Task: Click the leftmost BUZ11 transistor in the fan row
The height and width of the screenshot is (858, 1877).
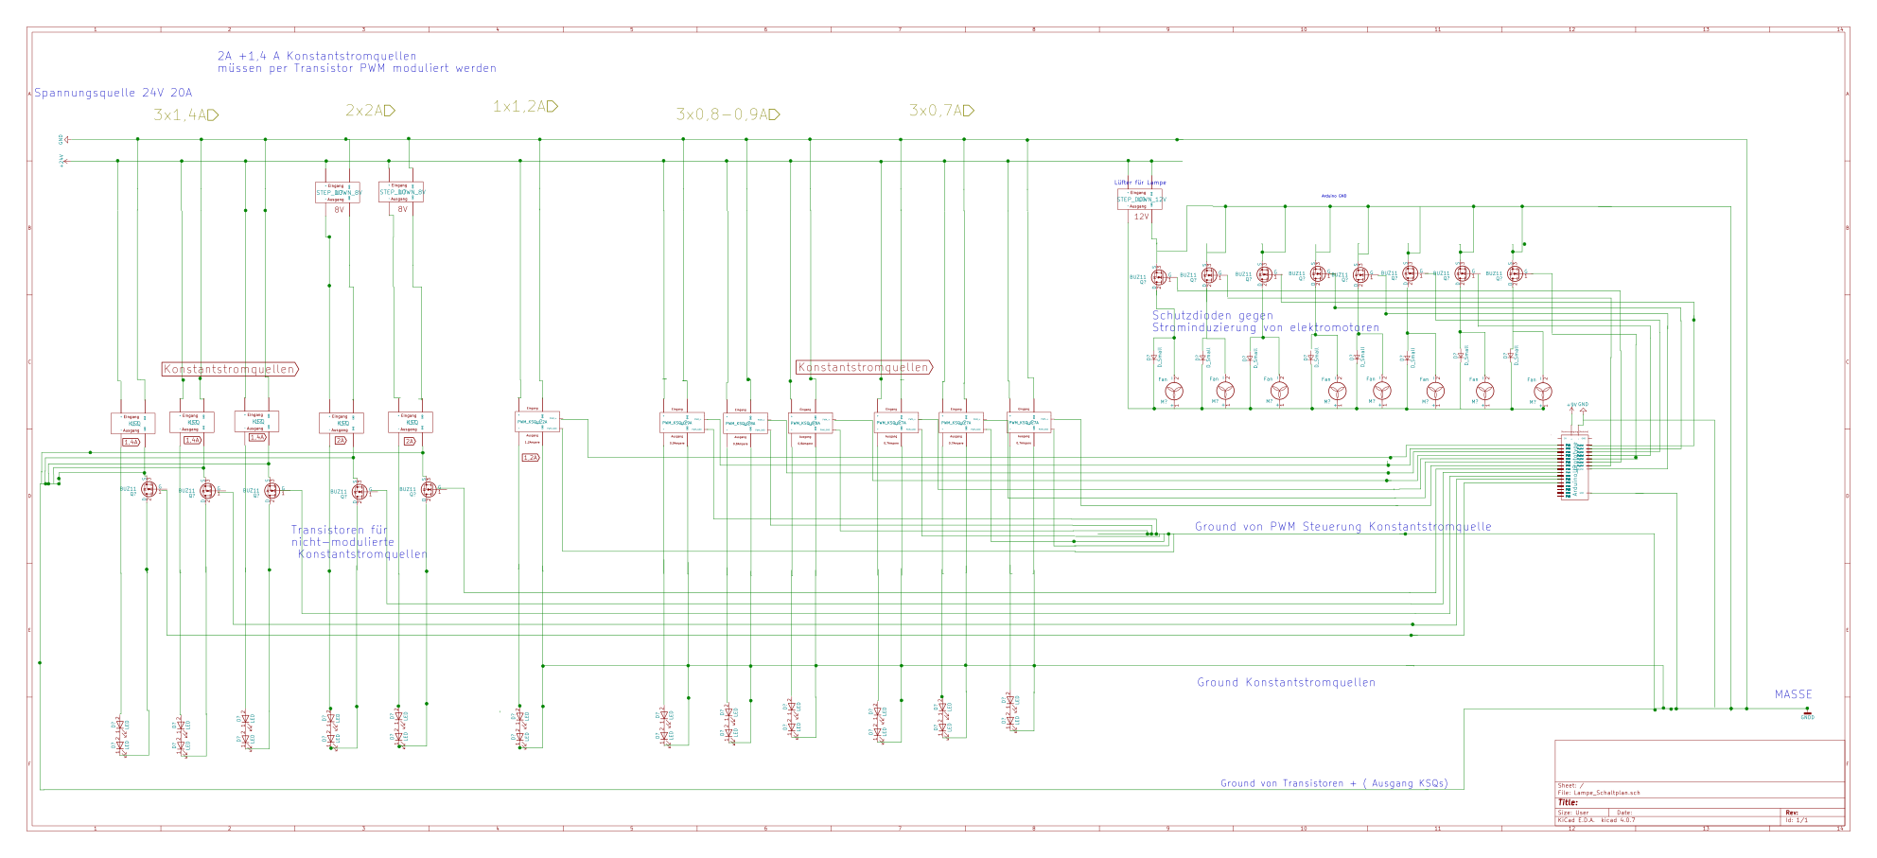Action: (x=1159, y=277)
